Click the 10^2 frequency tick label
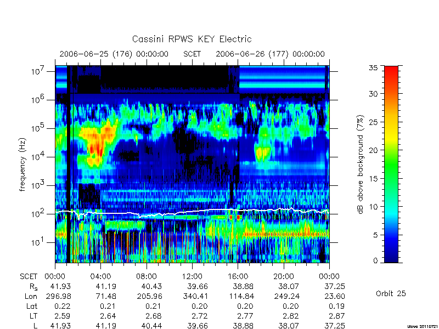Image resolution: width=439 pixels, height=329 pixels. pos(38,214)
